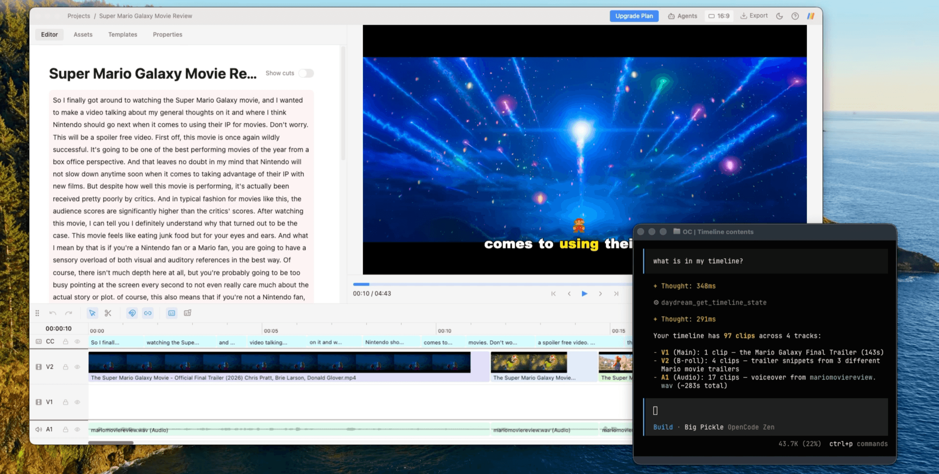This screenshot has height=474, width=939.
Task: Step back one frame
Action: (569, 294)
